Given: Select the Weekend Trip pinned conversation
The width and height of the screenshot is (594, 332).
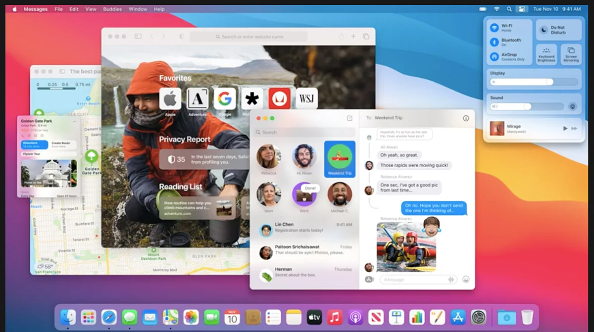Looking at the screenshot, I should (340, 159).
